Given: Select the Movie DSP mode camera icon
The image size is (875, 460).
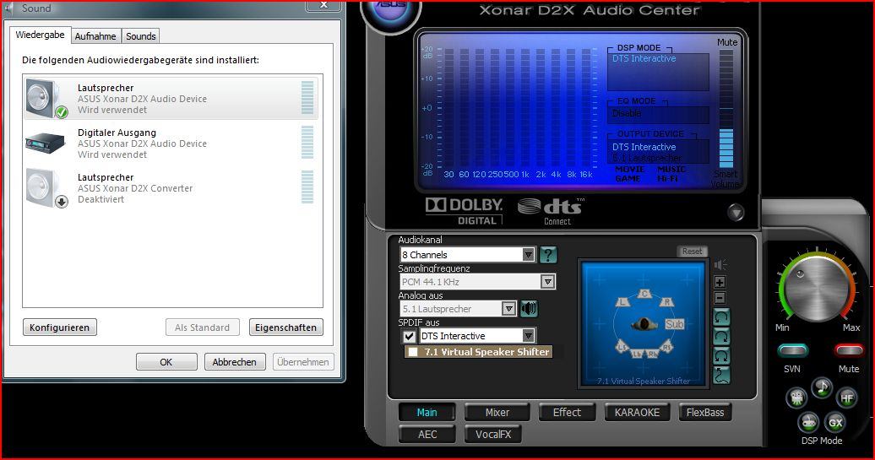Looking at the screenshot, I should click(x=797, y=398).
